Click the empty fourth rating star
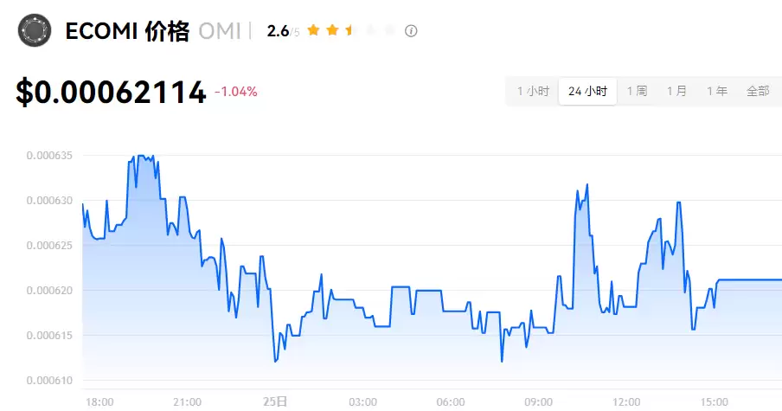This screenshot has height=411, width=782. 370,31
